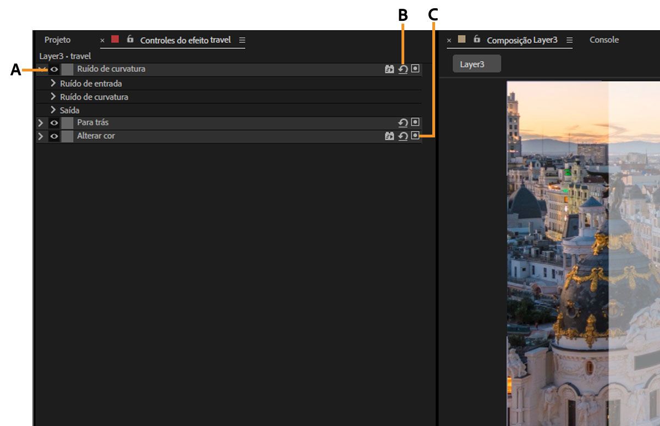Image resolution: width=660 pixels, height=426 pixels.
Task: Click the Ruído de entrada label
Action: pyautogui.click(x=91, y=84)
